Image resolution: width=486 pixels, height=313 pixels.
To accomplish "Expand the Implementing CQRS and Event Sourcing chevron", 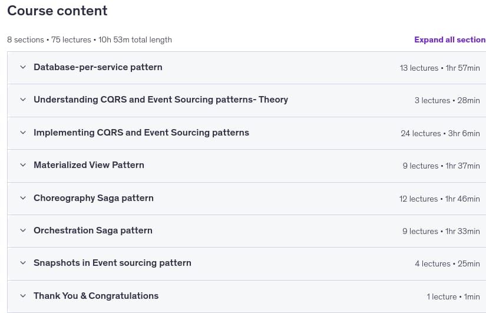I will coord(23,133).
